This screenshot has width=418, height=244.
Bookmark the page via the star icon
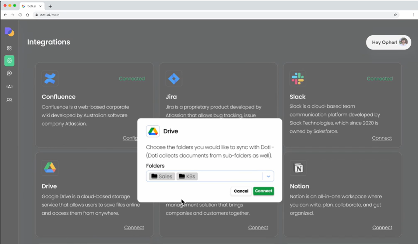click(x=395, y=15)
